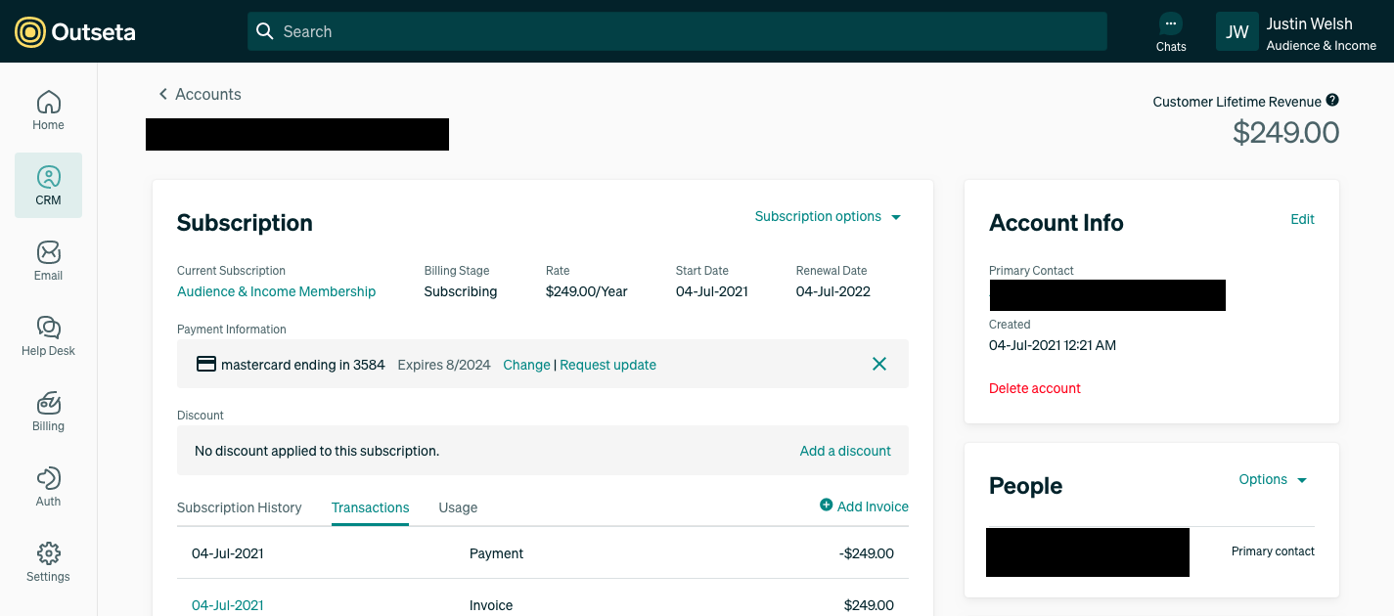Click the Created 04-Jul-2021 12:21 AM timestamp

tap(1052, 345)
